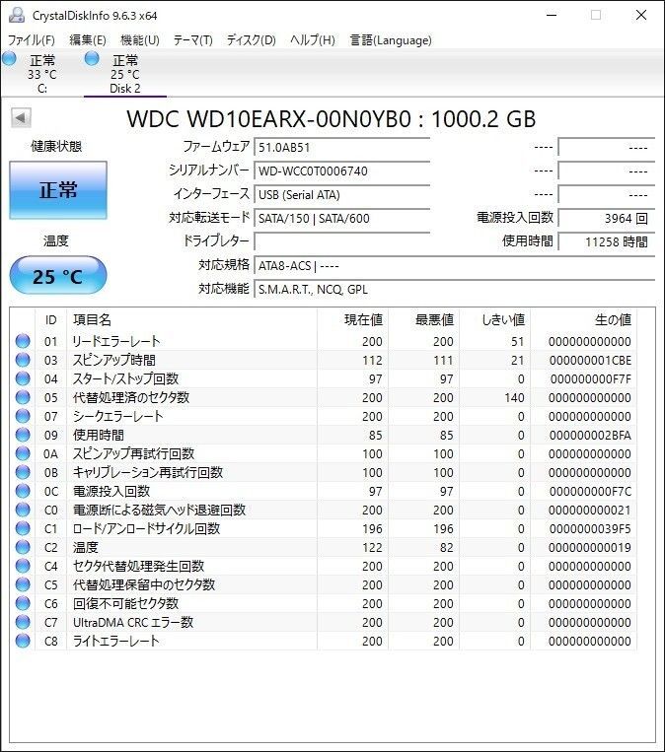Click status orb for ID C8 ライトエラーレート
665x752 pixels.
click(23, 641)
